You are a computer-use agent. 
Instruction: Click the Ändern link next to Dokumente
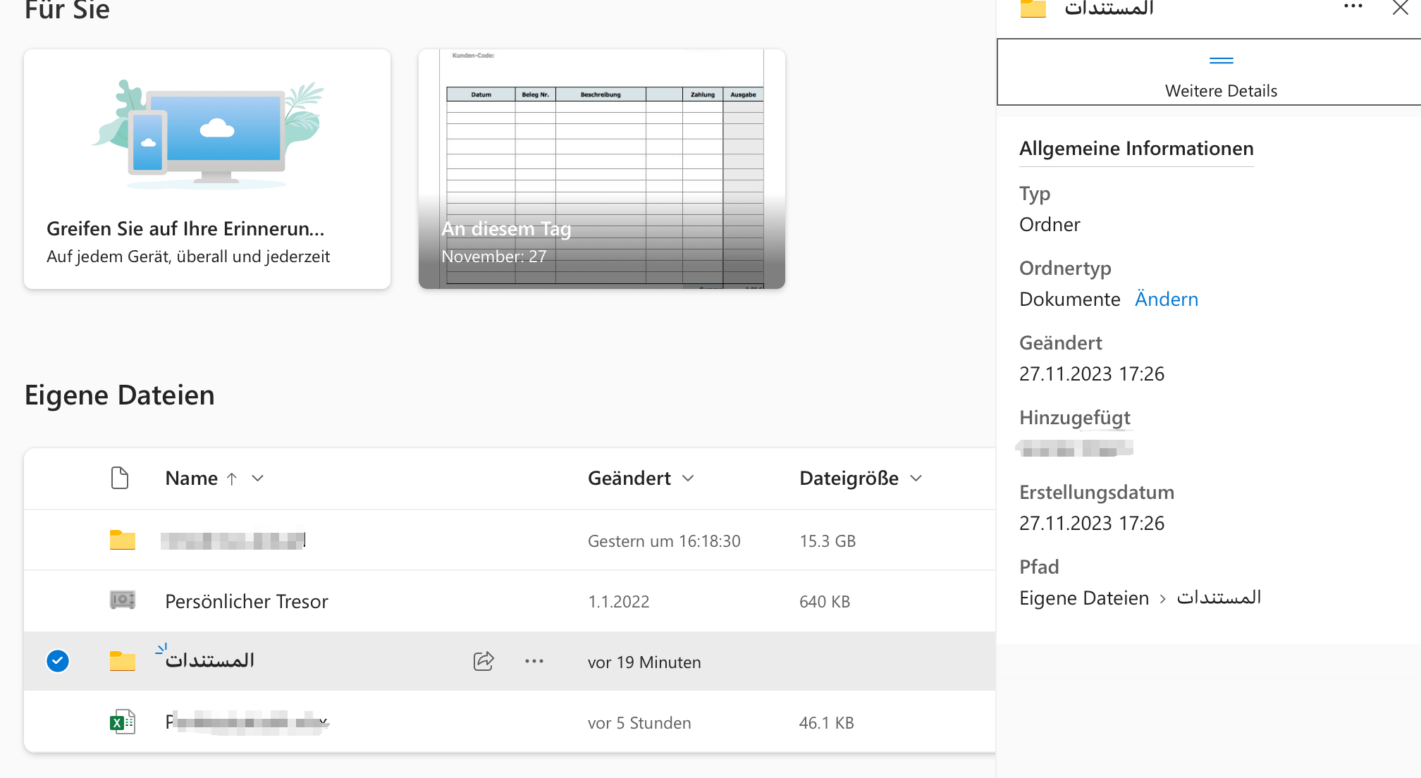pyautogui.click(x=1166, y=299)
